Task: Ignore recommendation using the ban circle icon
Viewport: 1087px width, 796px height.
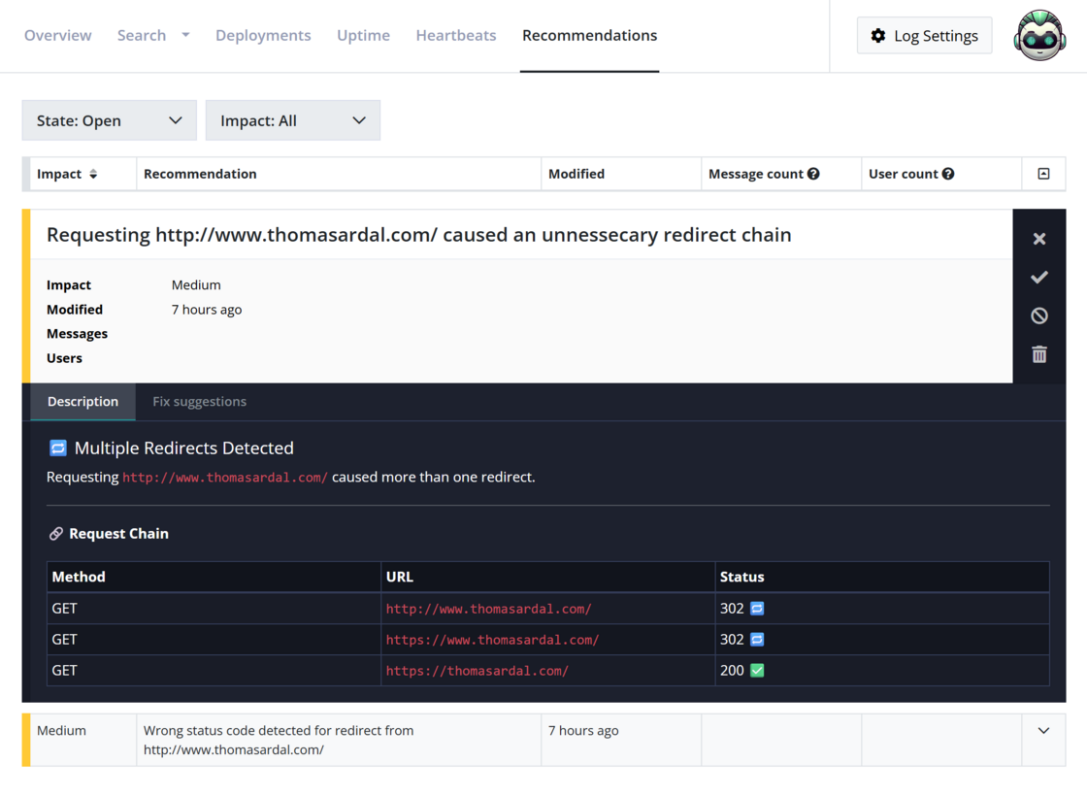Action: coord(1038,316)
